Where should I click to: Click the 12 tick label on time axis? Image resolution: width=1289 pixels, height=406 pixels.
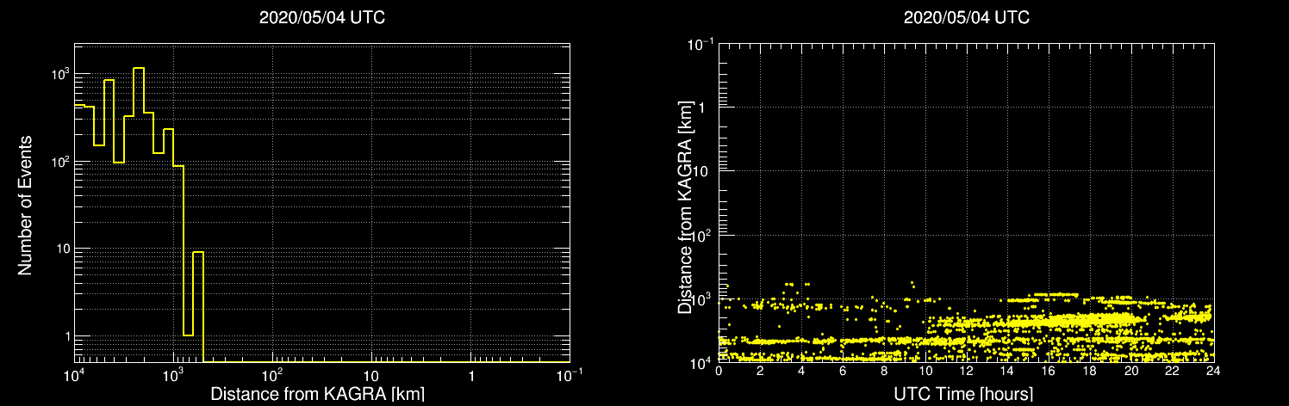(966, 372)
